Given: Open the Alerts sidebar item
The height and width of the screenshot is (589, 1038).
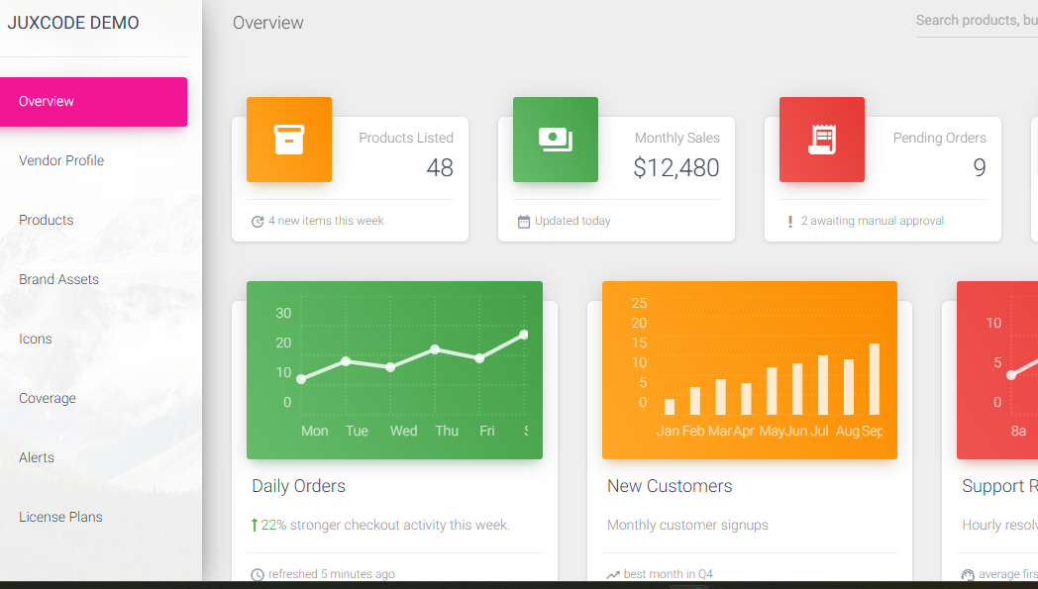Looking at the screenshot, I should point(37,457).
